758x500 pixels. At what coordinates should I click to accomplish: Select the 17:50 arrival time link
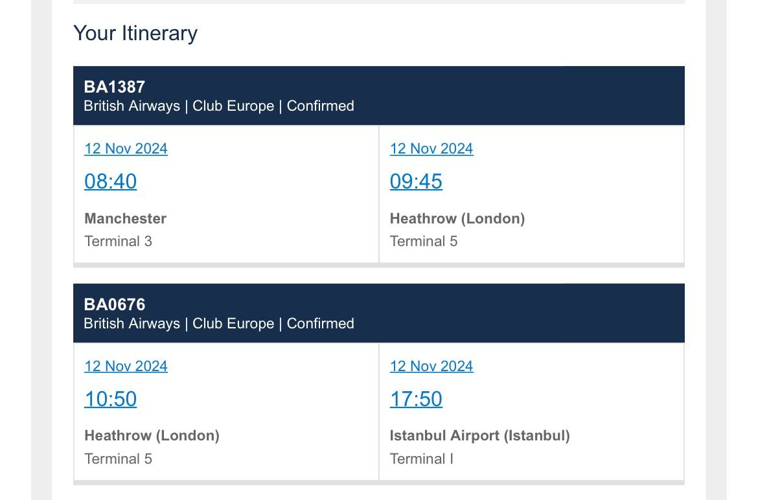[416, 399]
